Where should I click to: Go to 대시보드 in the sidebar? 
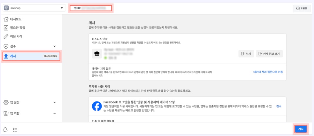point(16,19)
